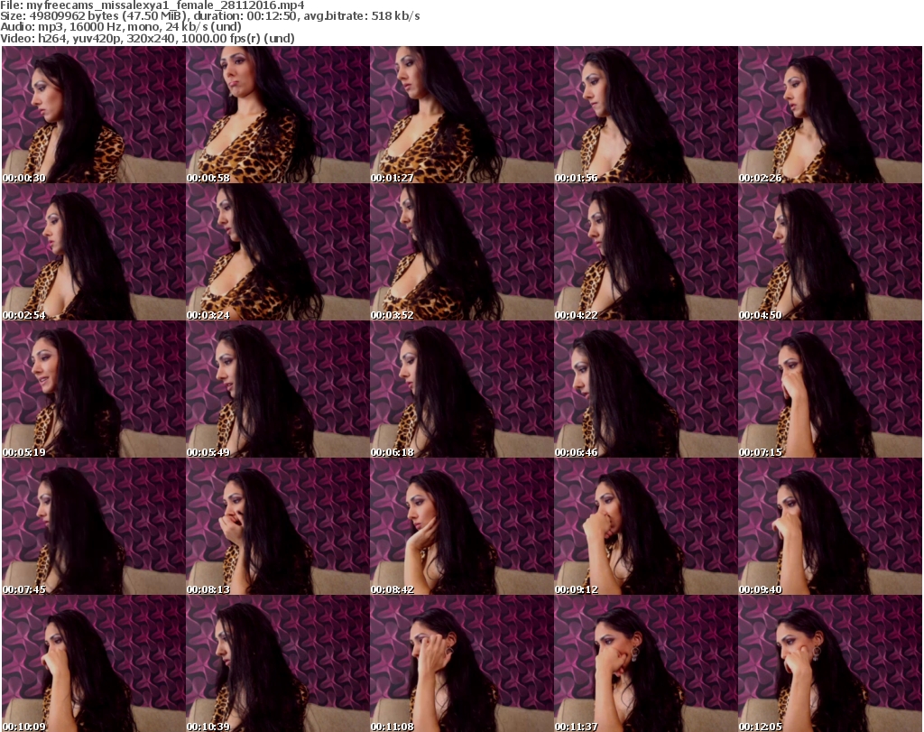Viewport: 924px width, 732px height.
Task: Select the thumbnail stamped 00:01:27
Action: click(461, 115)
